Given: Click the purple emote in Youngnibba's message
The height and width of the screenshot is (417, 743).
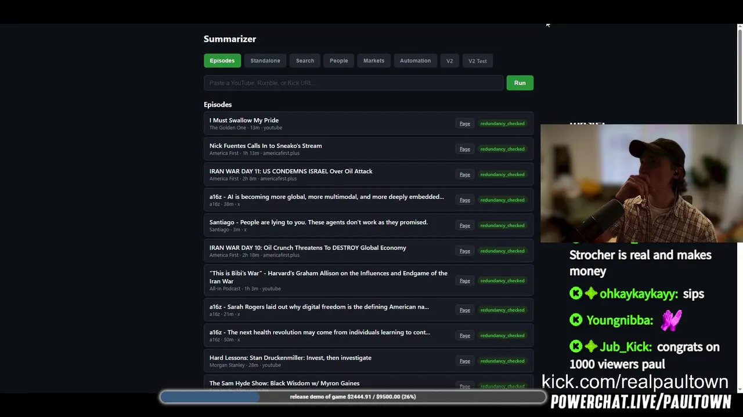Looking at the screenshot, I should point(671,320).
